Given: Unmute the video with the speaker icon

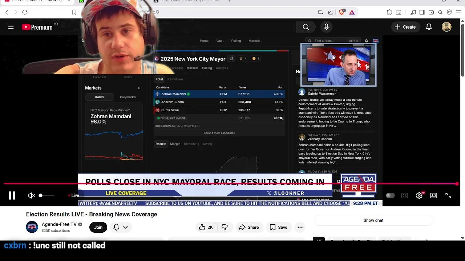Looking at the screenshot, I should pyautogui.click(x=32, y=195).
